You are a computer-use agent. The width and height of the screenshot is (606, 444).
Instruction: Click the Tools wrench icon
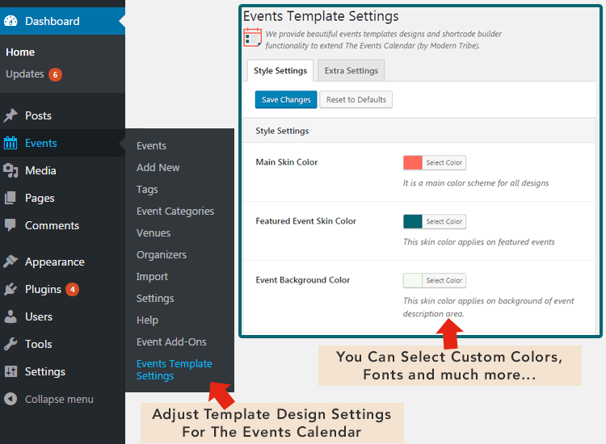[11, 344]
